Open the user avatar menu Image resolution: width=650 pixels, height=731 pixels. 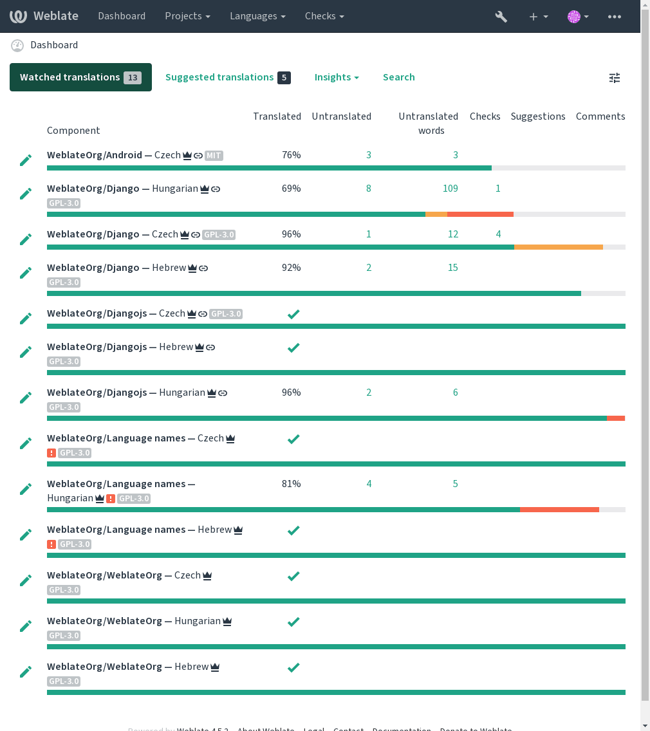[x=578, y=17]
